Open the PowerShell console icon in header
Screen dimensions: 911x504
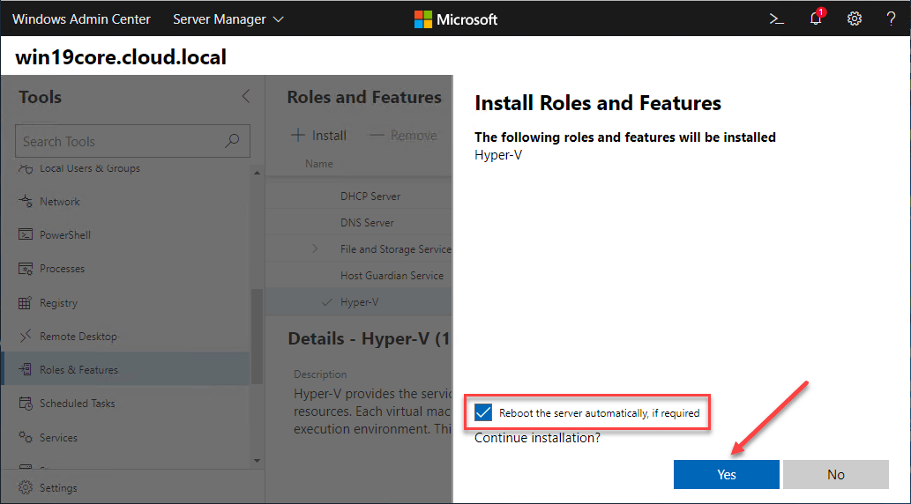777,19
